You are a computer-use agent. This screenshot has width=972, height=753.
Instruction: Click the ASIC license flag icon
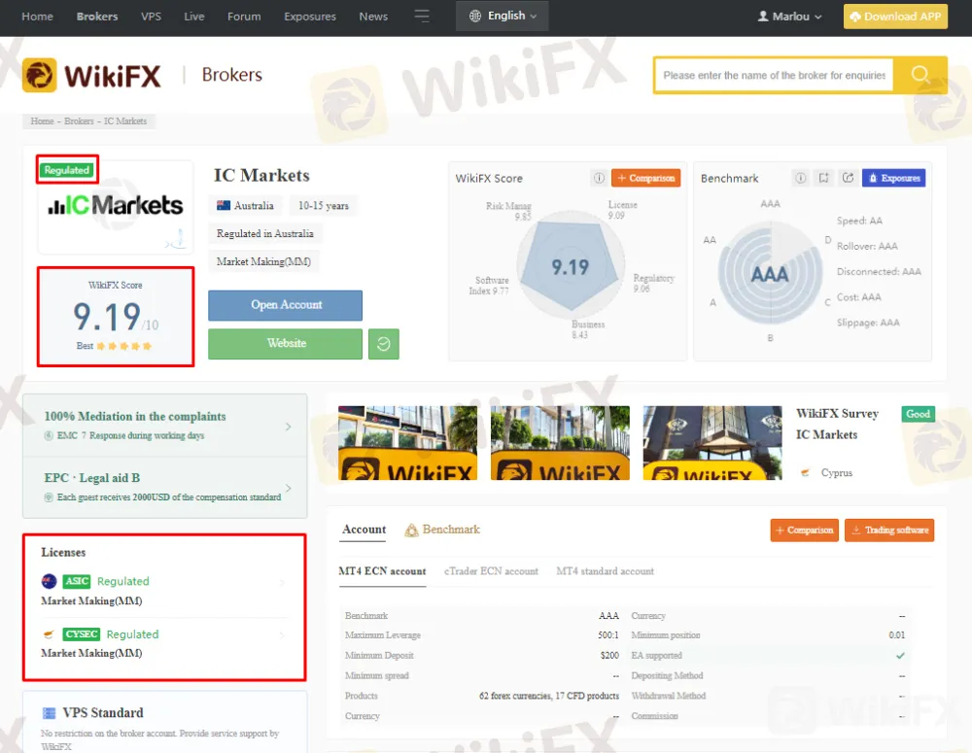[49, 581]
